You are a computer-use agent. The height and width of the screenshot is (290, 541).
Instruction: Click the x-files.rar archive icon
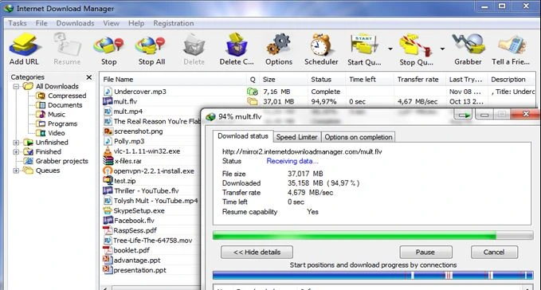tap(108, 161)
